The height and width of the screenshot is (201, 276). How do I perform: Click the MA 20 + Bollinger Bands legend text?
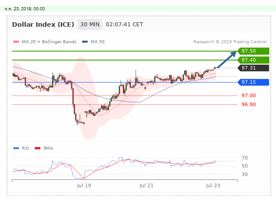tap(49, 42)
